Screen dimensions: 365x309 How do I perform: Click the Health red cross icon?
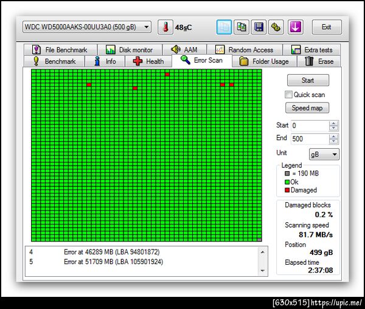(137, 61)
